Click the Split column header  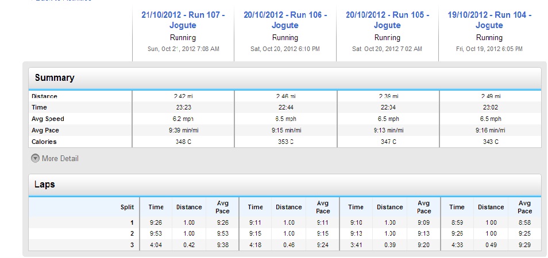pos(127,207)
